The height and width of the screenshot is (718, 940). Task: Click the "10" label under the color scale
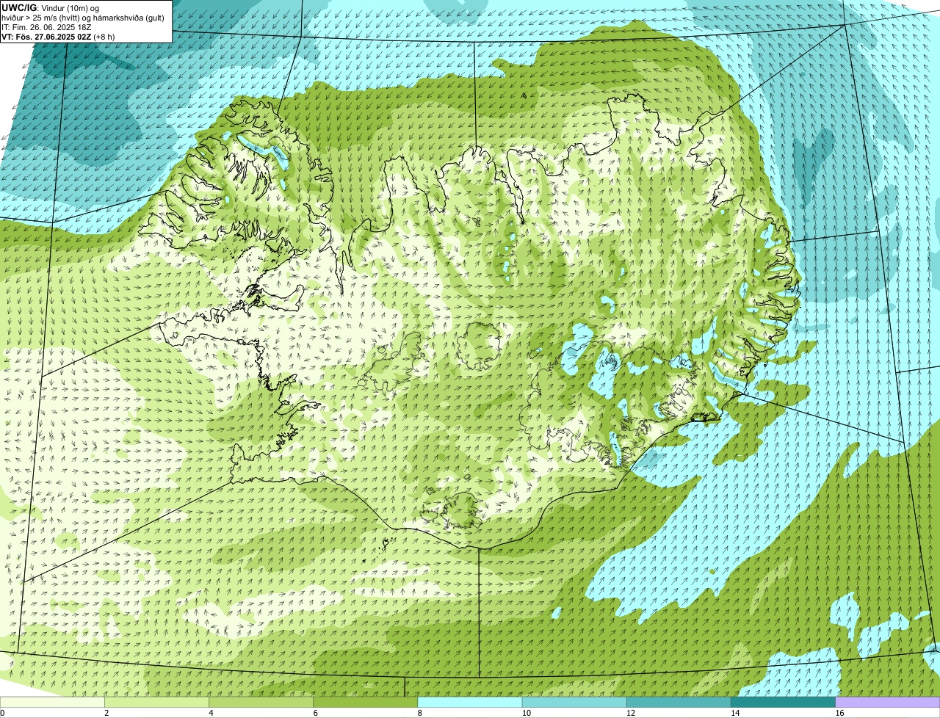526,713
